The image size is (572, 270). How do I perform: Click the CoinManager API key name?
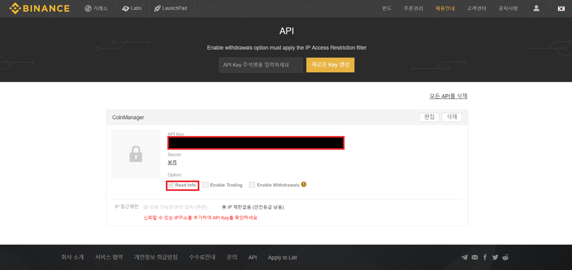click(x=128, y=118)
